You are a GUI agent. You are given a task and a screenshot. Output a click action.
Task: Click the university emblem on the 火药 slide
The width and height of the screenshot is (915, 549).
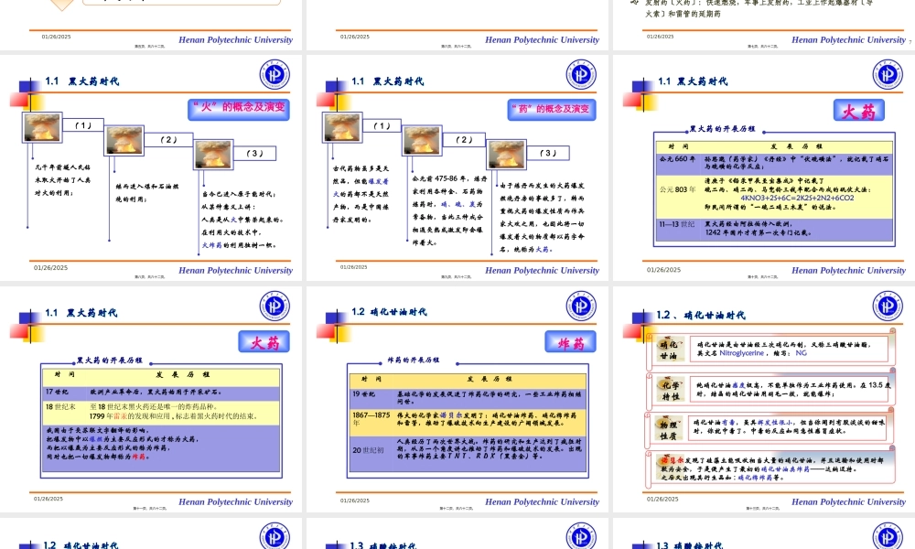tap(886, 73)
